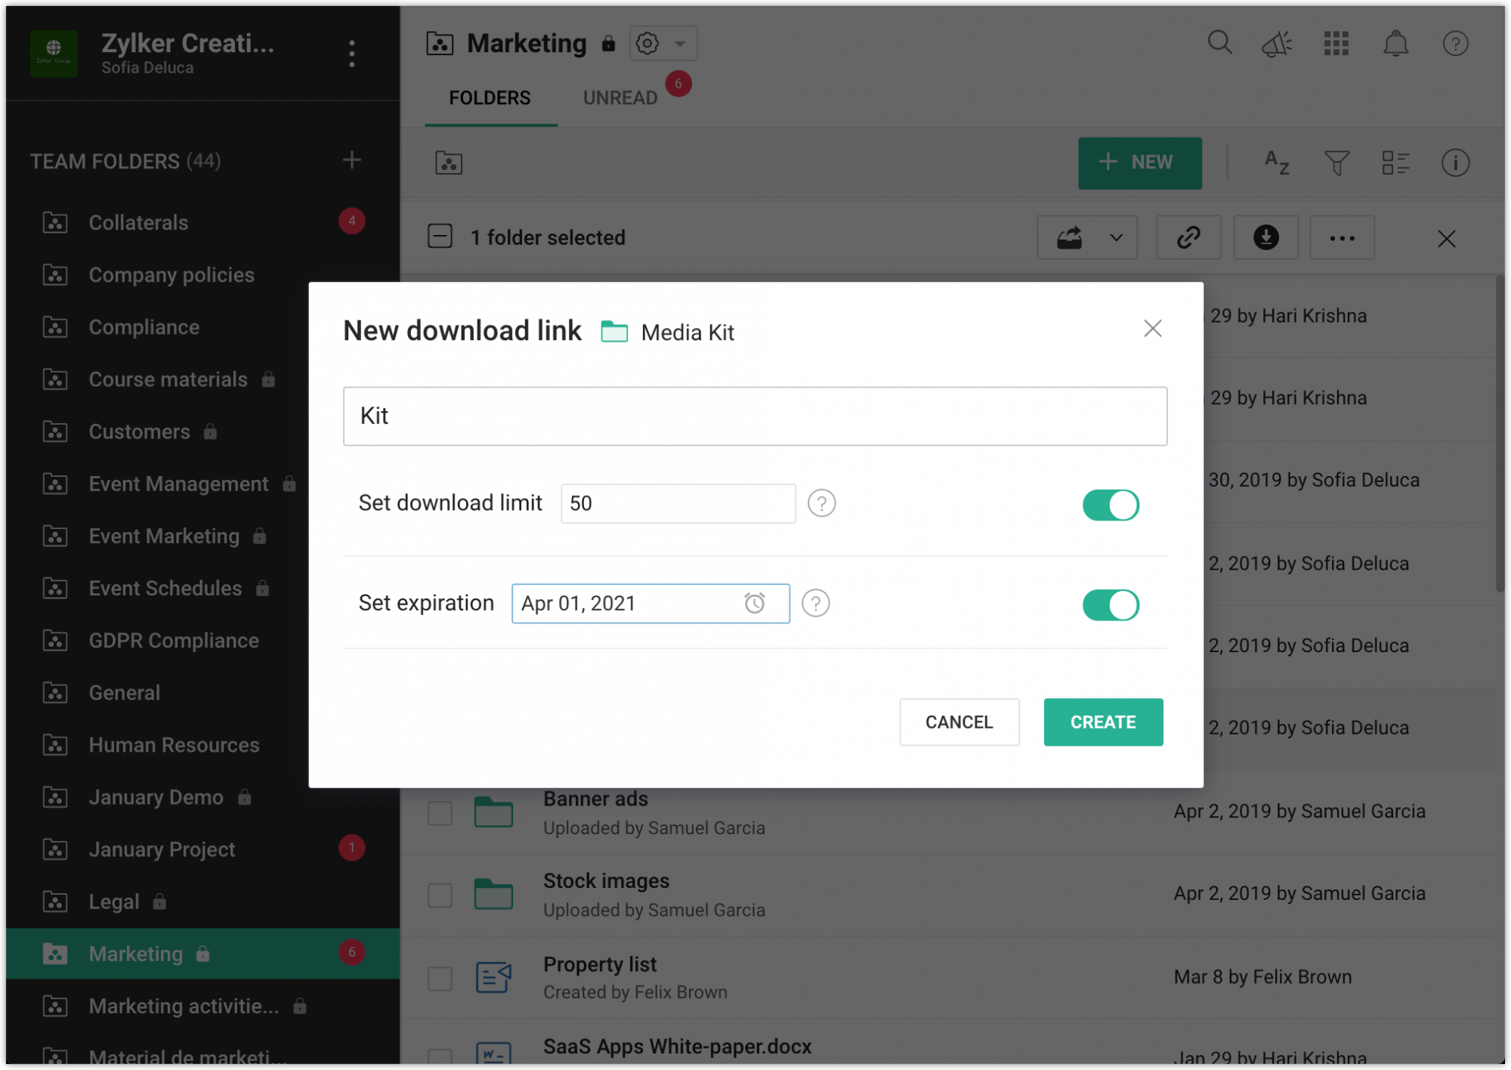Open the search icon

click(x=1219, y=43)
